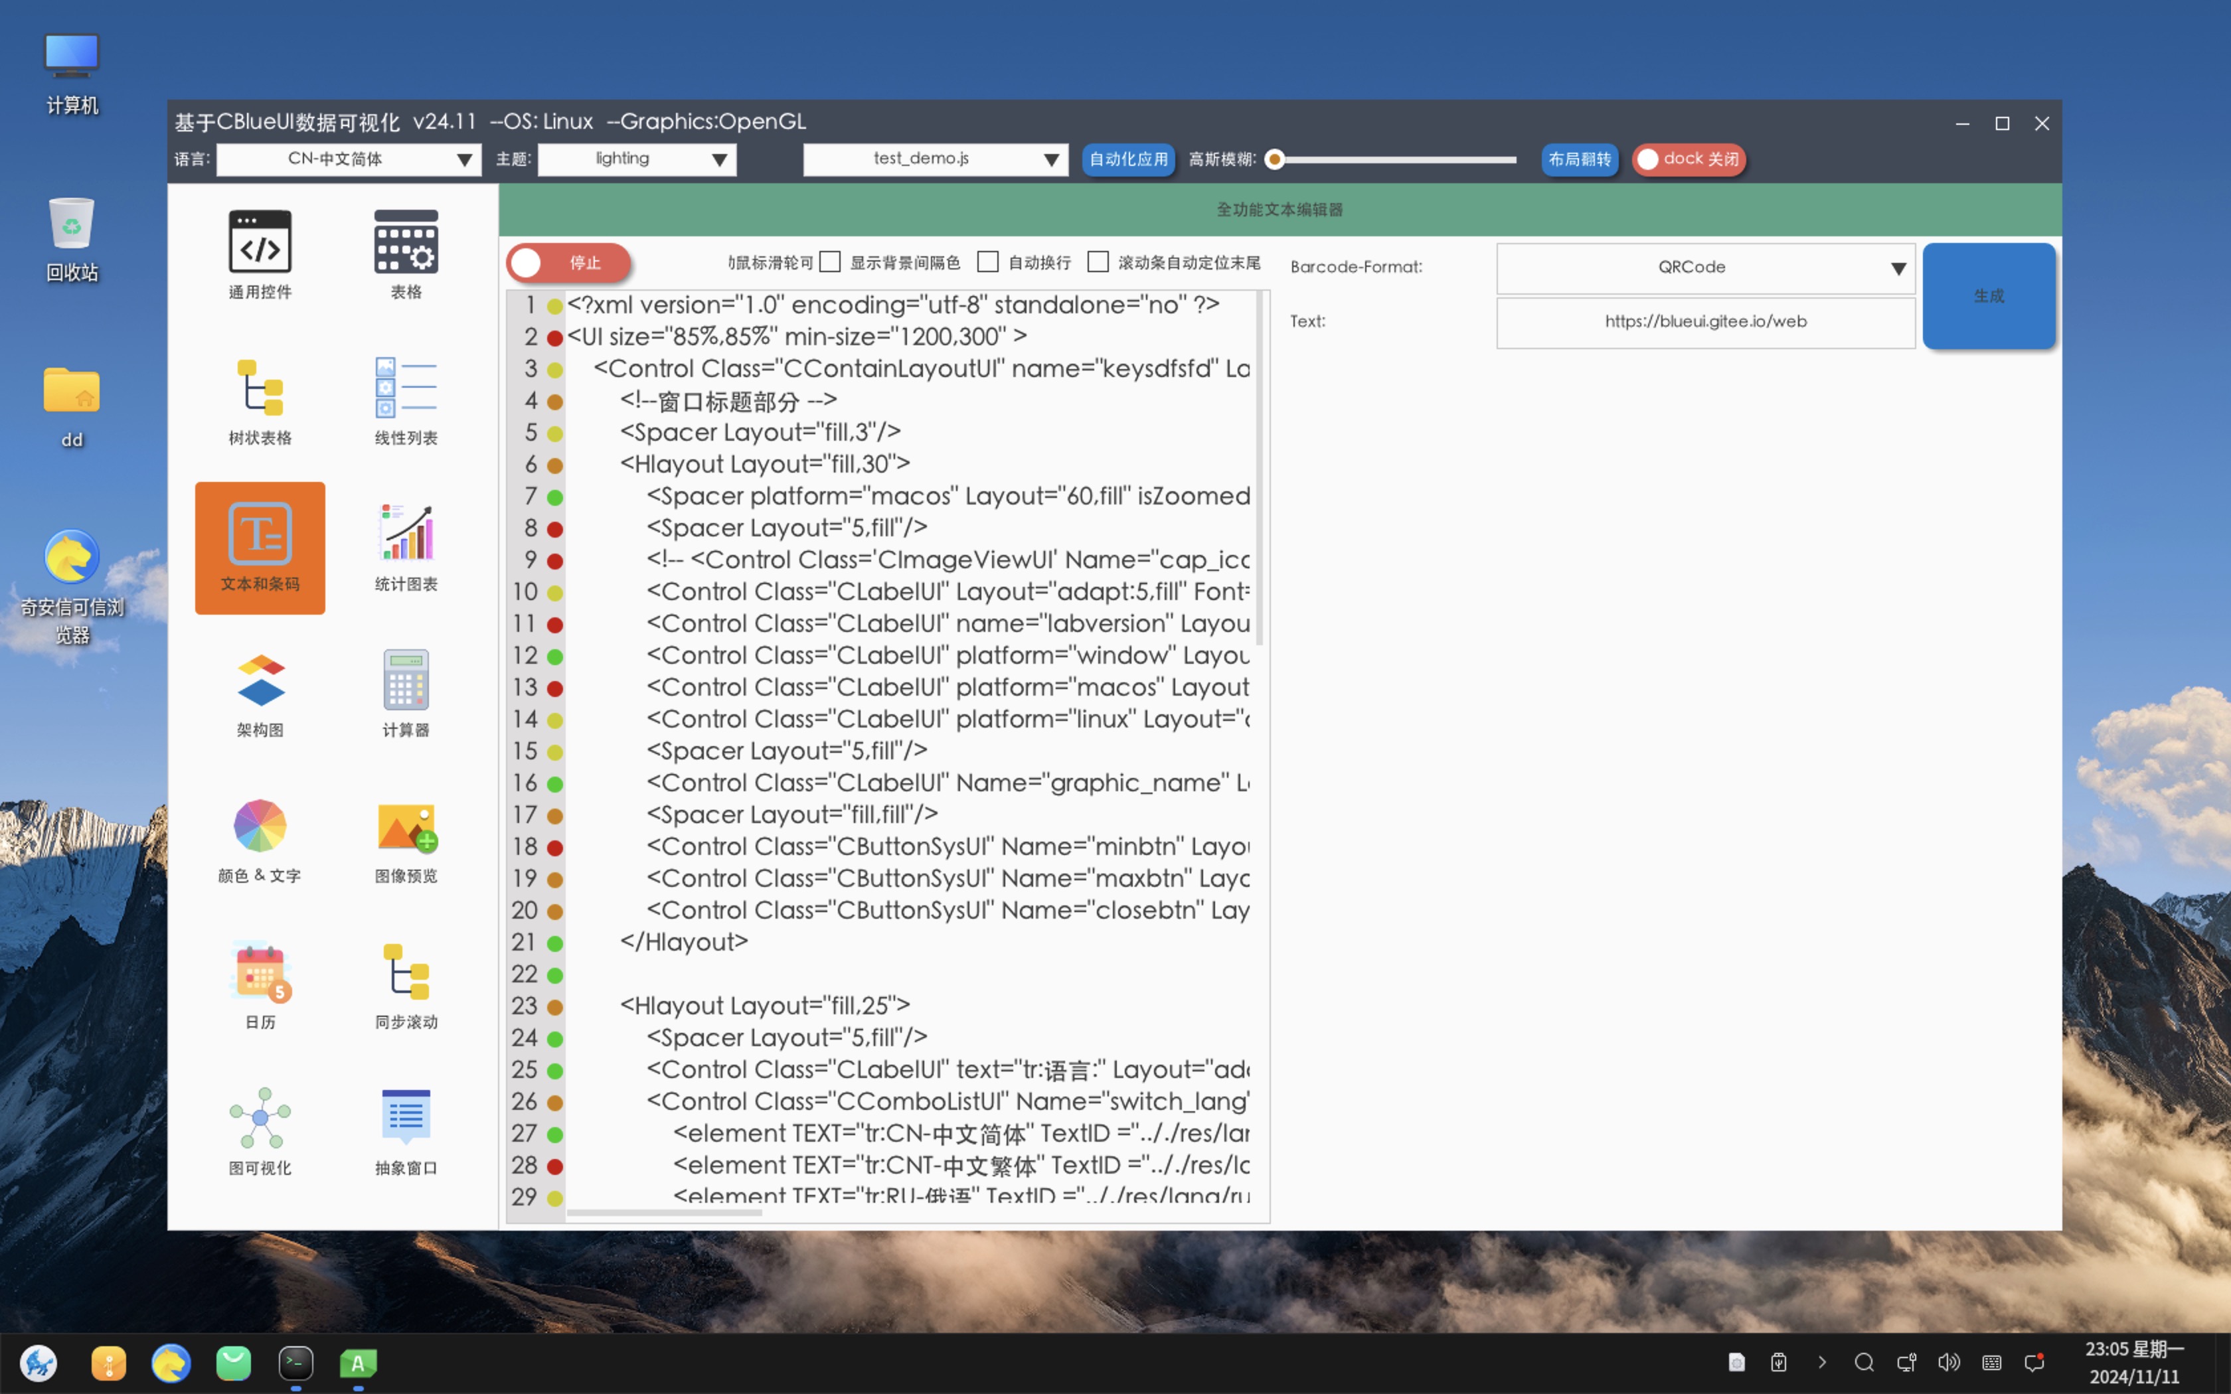Check the 自动换行 auto wrap box
This screenshot has width=2231, height=1394.
[987, 263]
